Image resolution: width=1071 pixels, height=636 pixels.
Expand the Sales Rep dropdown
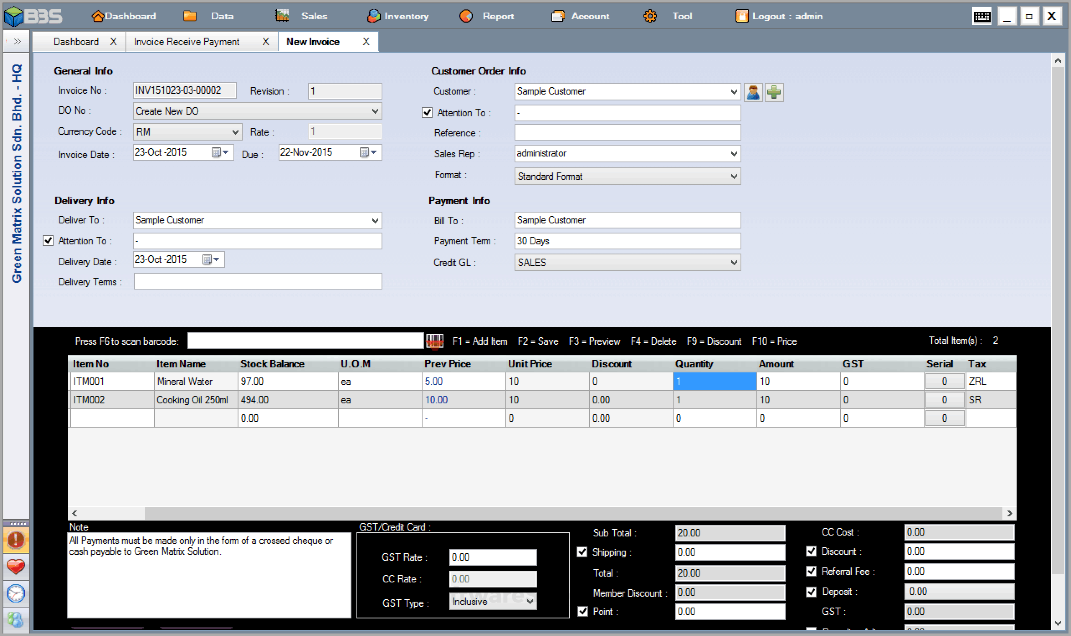[x=733, y=154]
